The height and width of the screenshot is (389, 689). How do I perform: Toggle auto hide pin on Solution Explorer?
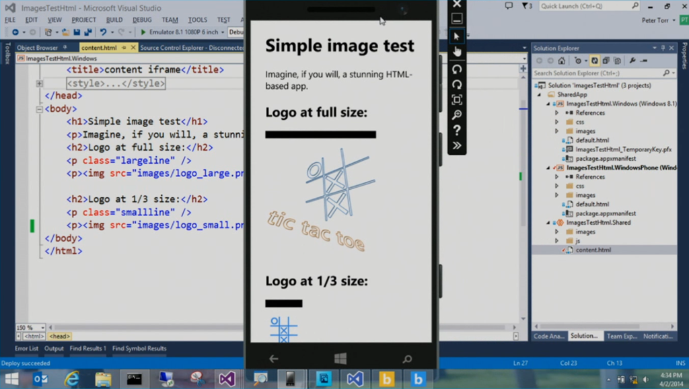(663, 48)
